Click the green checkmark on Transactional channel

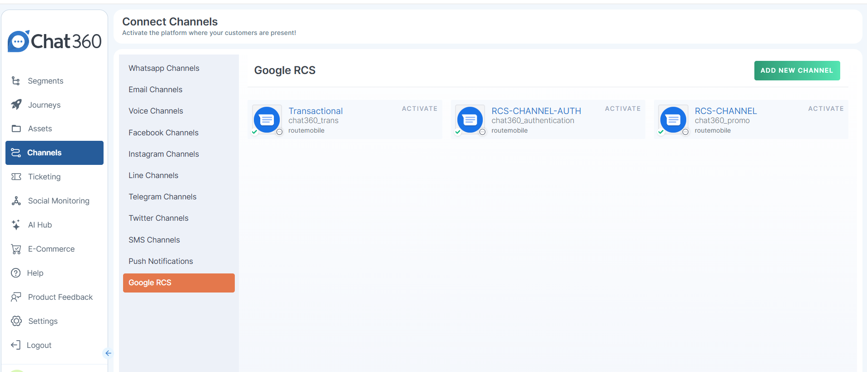point(255,132)
